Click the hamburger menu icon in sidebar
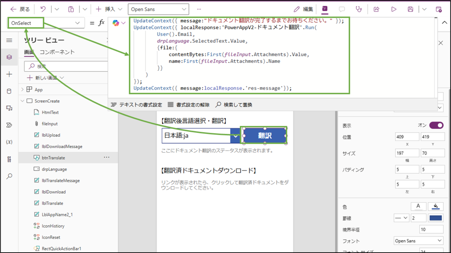Screen dimensions: 451x253 9,41
